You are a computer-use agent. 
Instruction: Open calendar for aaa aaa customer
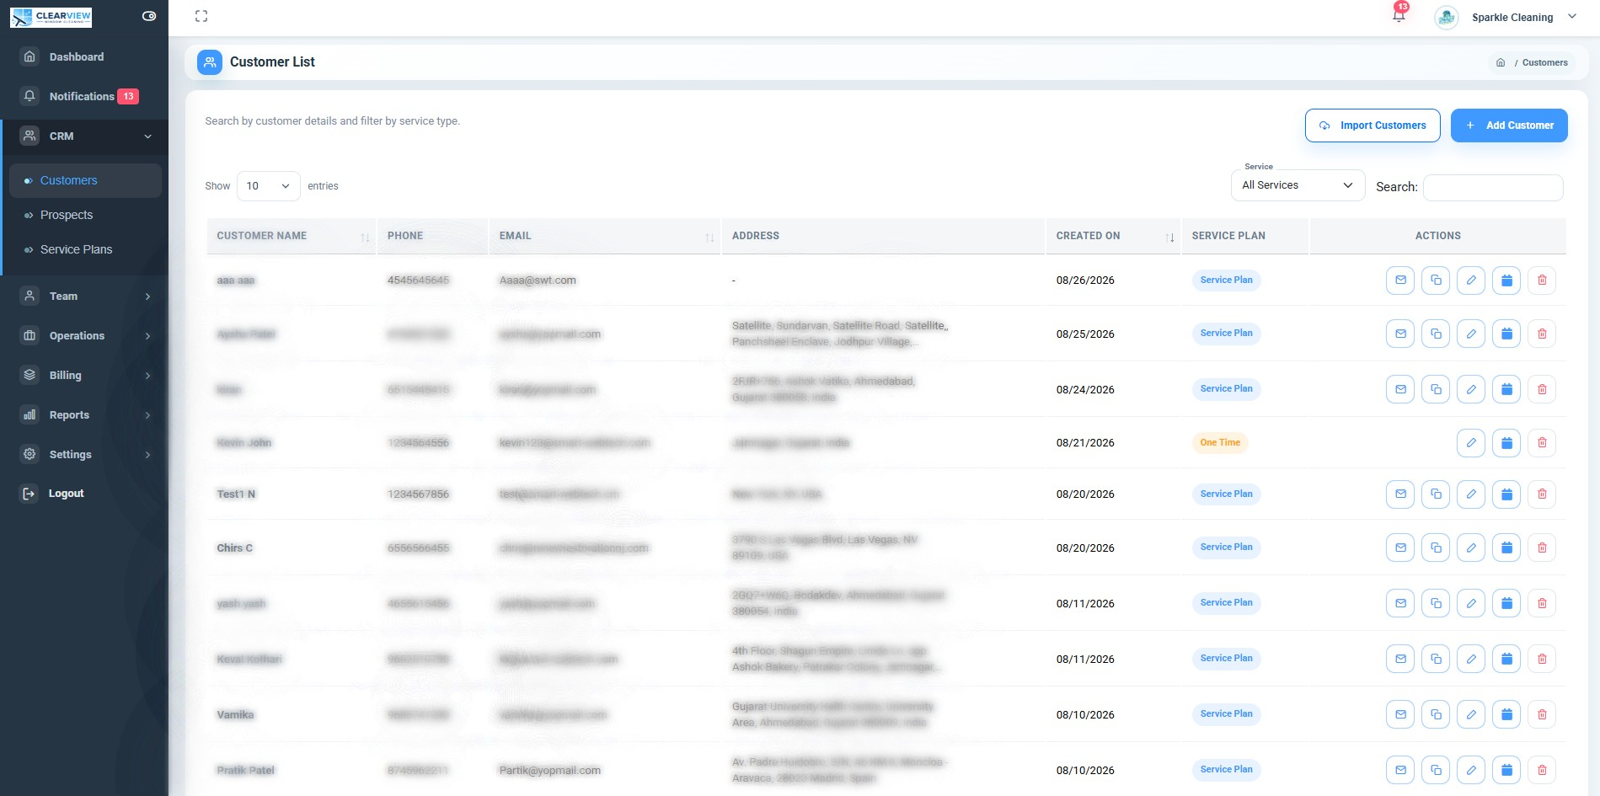click(x=1506, y=280)
